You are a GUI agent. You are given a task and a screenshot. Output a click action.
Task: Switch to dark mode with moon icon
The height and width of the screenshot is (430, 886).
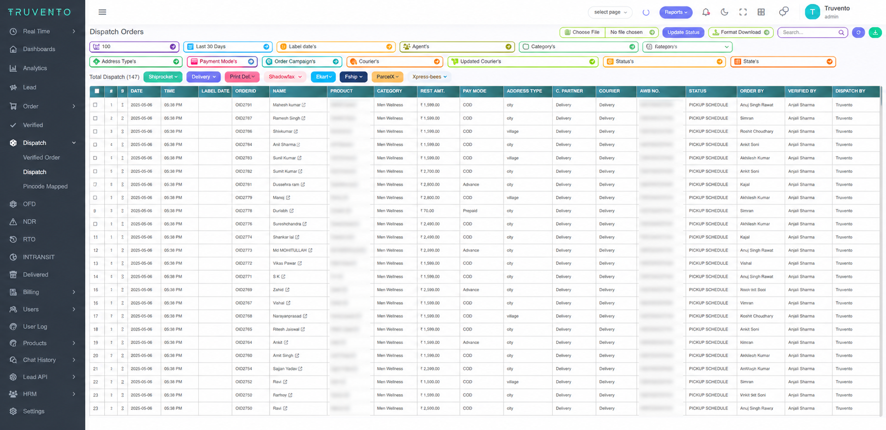pos(725,12)
